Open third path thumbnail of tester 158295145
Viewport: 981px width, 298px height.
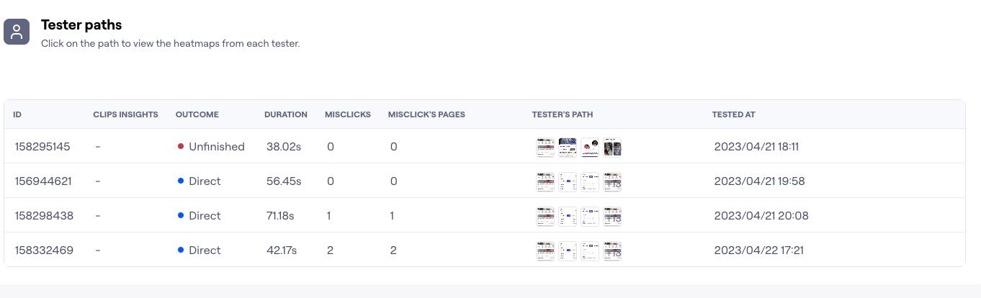tap(590, 148)
